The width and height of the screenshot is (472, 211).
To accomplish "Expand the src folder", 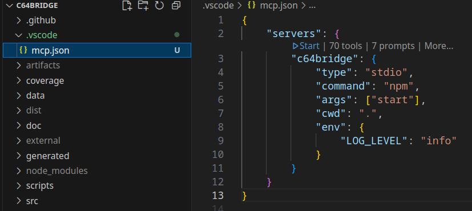I will click(19, 201).
